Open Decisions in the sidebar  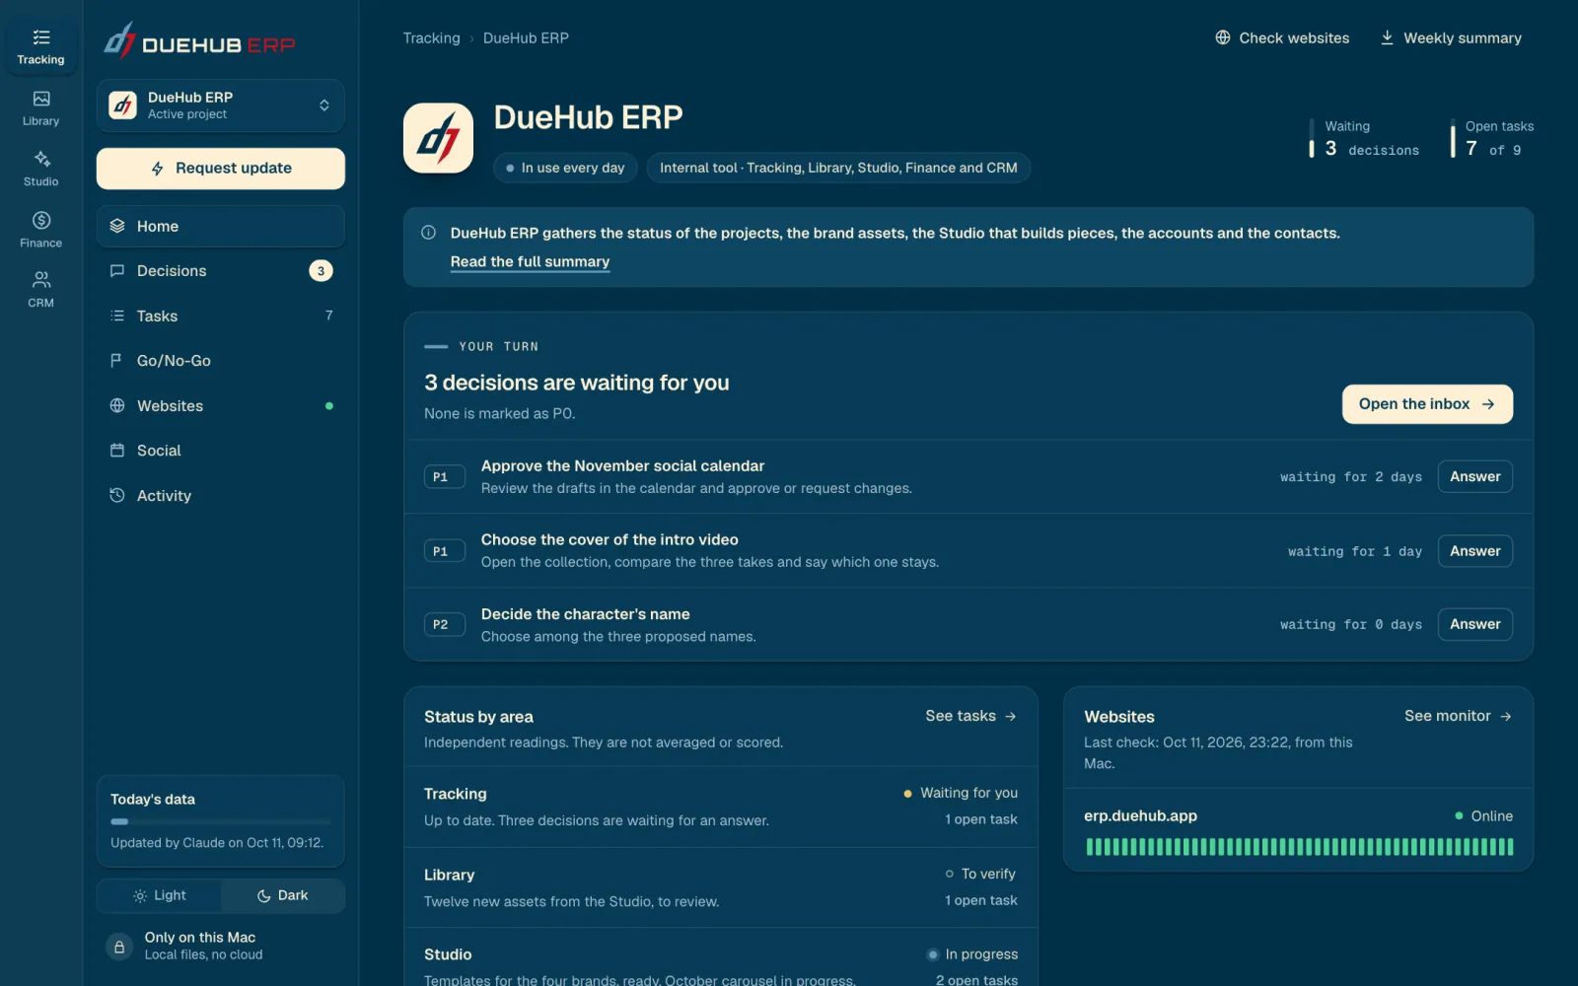pyautogui.click(x=221, y=271)
